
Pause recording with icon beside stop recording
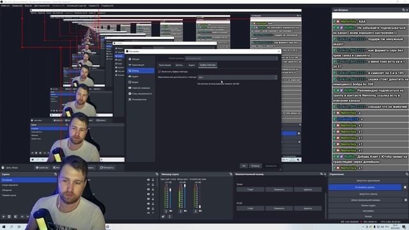pyautogui.click(x=405, y=187)
